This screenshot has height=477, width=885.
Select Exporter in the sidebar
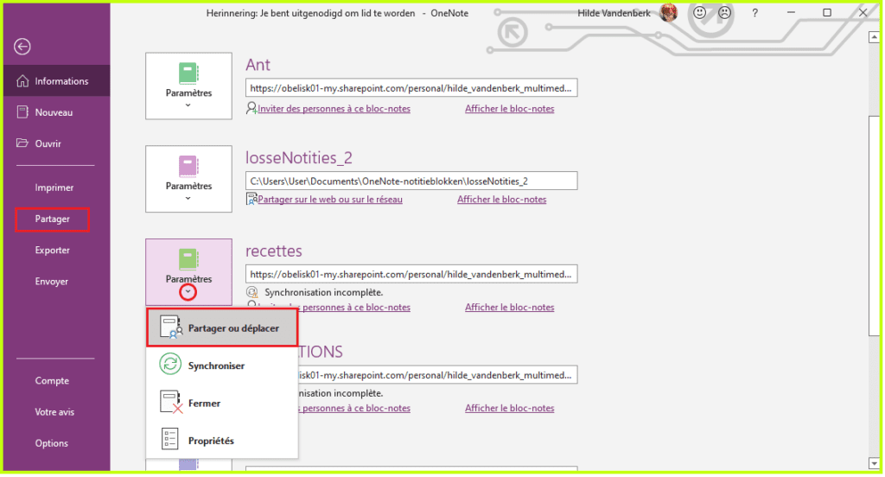tap(53, 250)
